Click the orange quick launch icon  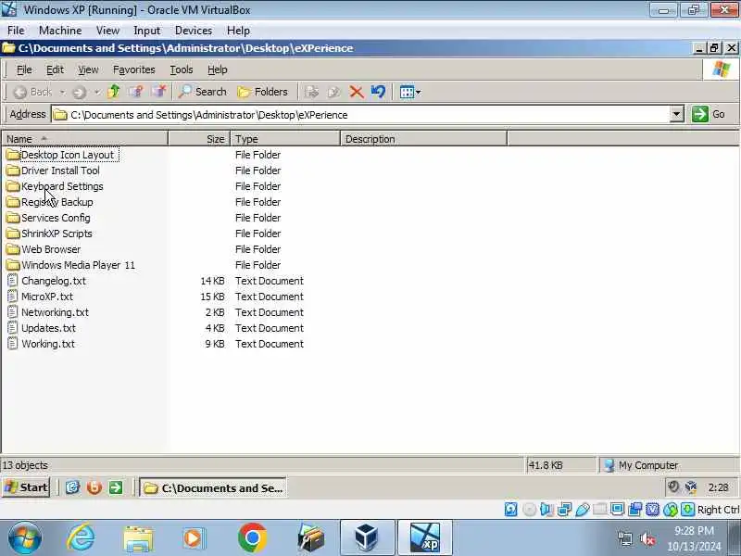click(x=94, y=487)
